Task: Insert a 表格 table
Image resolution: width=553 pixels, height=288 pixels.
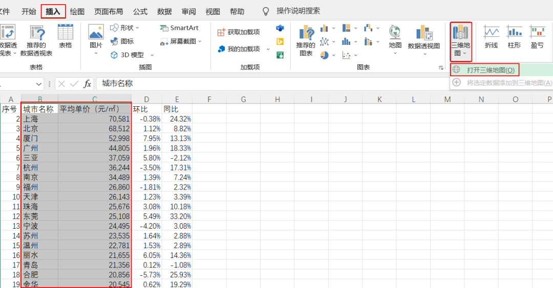Action: pos(65,37)
